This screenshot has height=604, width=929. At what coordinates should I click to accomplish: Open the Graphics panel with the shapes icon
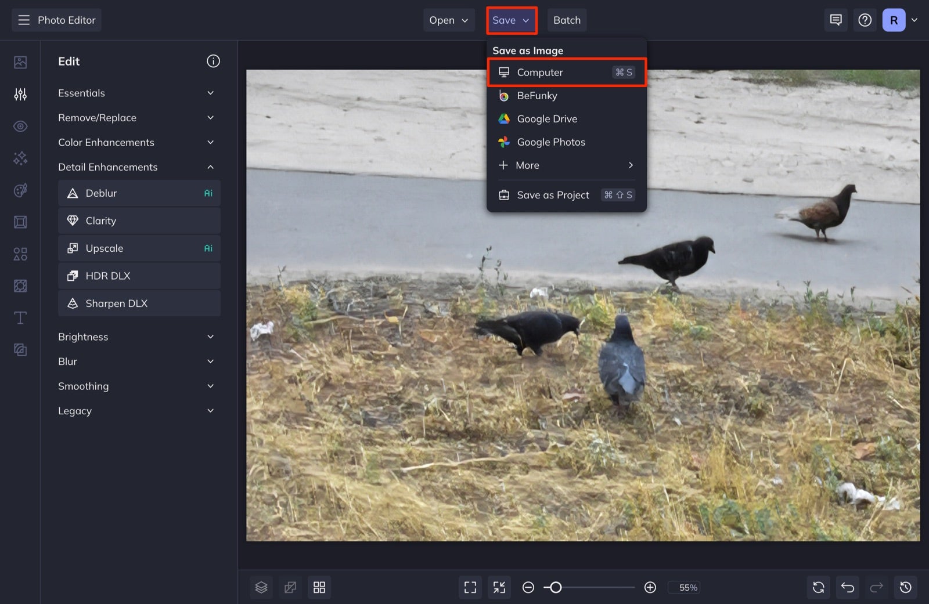coord(20,254)
